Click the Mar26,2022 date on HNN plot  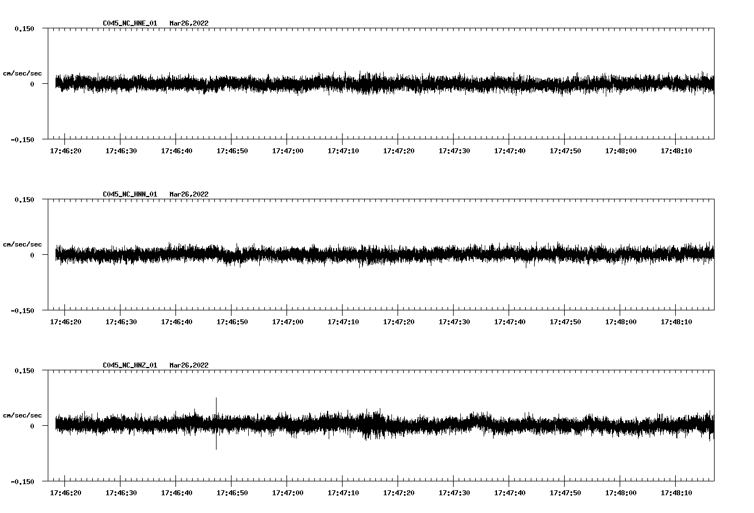coord(189,194)
